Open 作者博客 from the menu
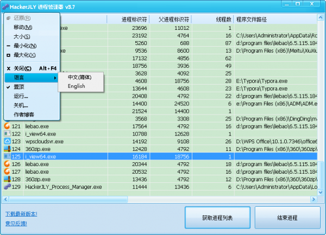 32,115
